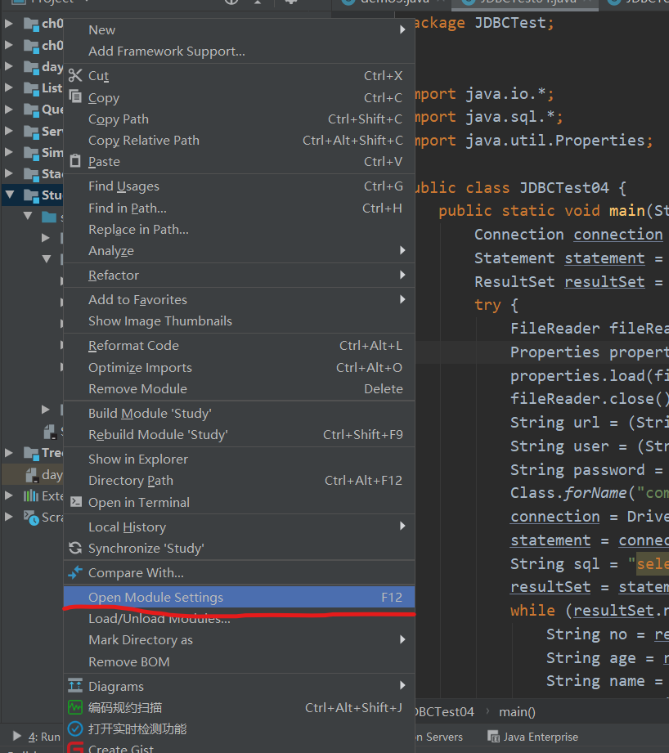Choose Show in Explorer entry
Viewport: 669px width, 753px height.
[x=239, y=459]
